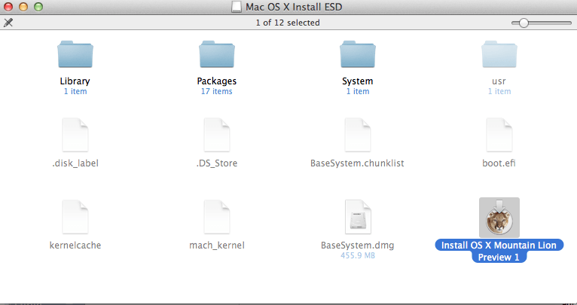Click the BaseSystem.chunklist file
Screen dimensions: 577x305
coord(357,136)
